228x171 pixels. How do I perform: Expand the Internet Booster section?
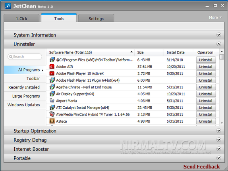(x=219, y=149)
